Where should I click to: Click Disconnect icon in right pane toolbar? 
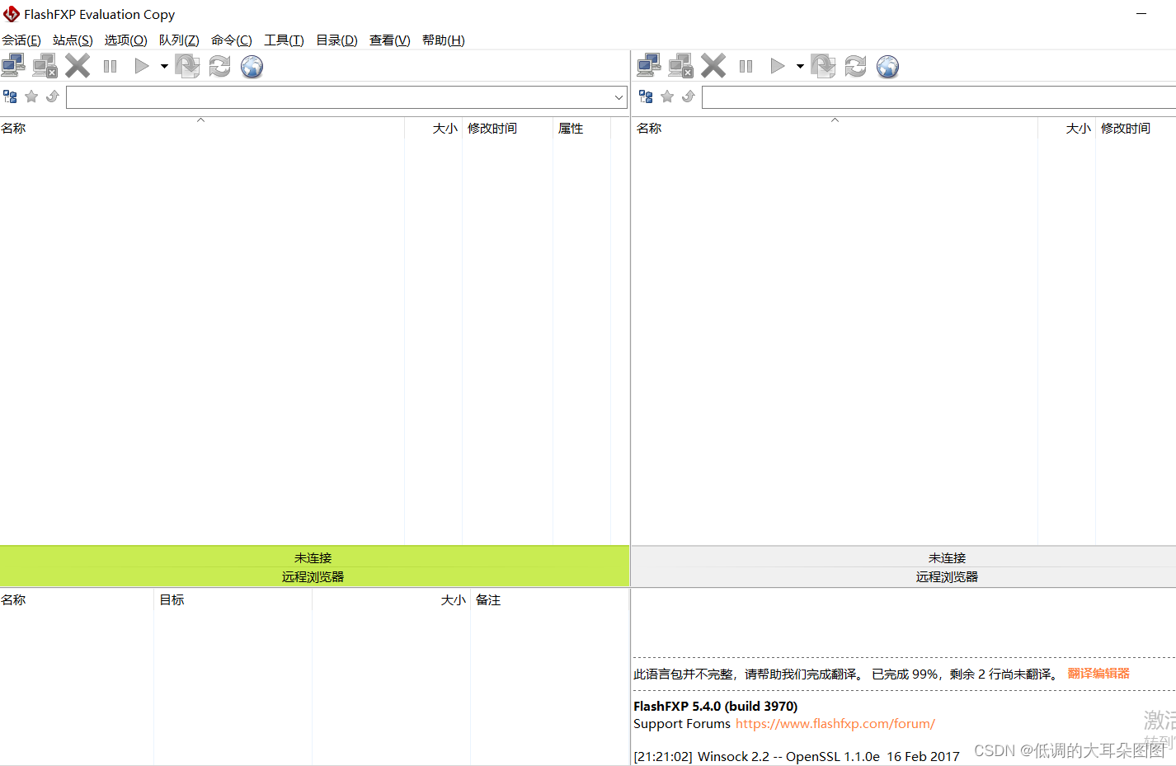pyautogui.click(x=681, y=66)
